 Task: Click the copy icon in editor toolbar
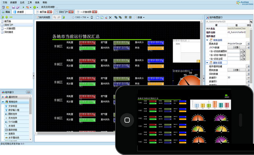pos(97,17)
